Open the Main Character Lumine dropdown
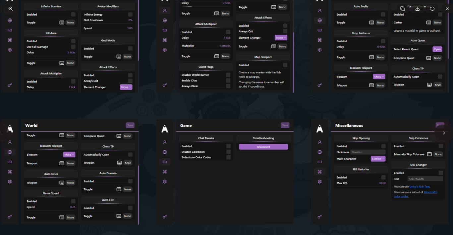This screenshot has height=235, width=453. [x=378, y=159]
